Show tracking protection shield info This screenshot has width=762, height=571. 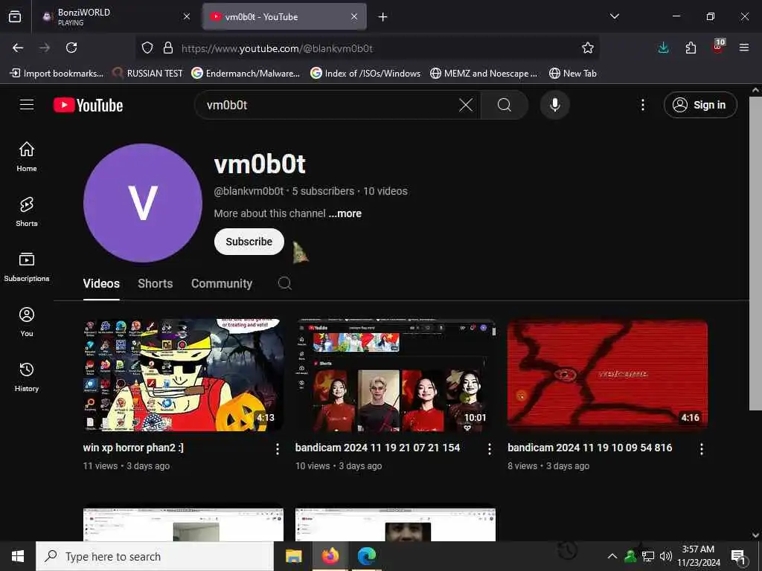click(147, 48)
